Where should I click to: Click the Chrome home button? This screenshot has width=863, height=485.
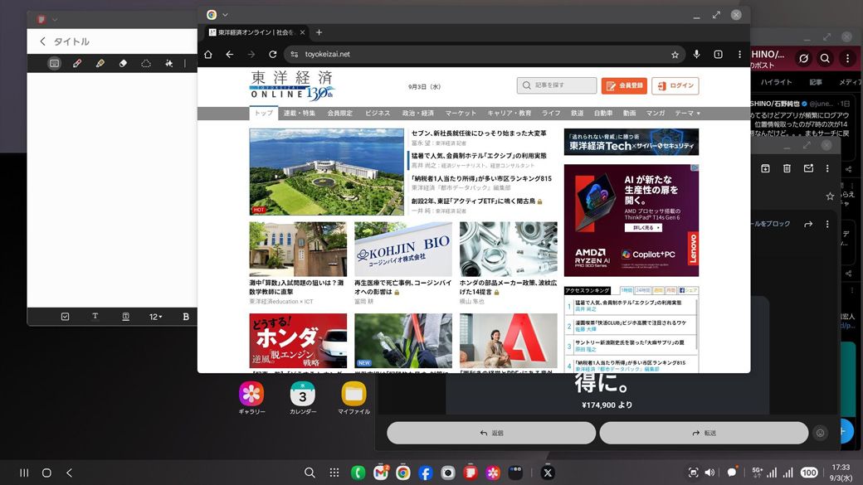208,55
